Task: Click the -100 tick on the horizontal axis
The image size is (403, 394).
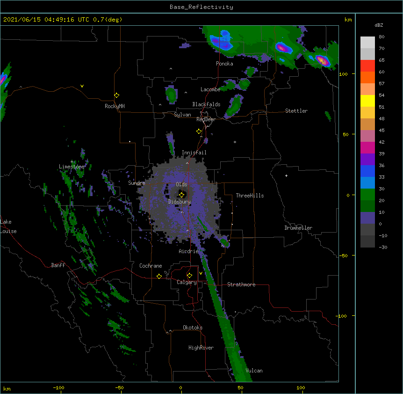Action: point(59,388)
